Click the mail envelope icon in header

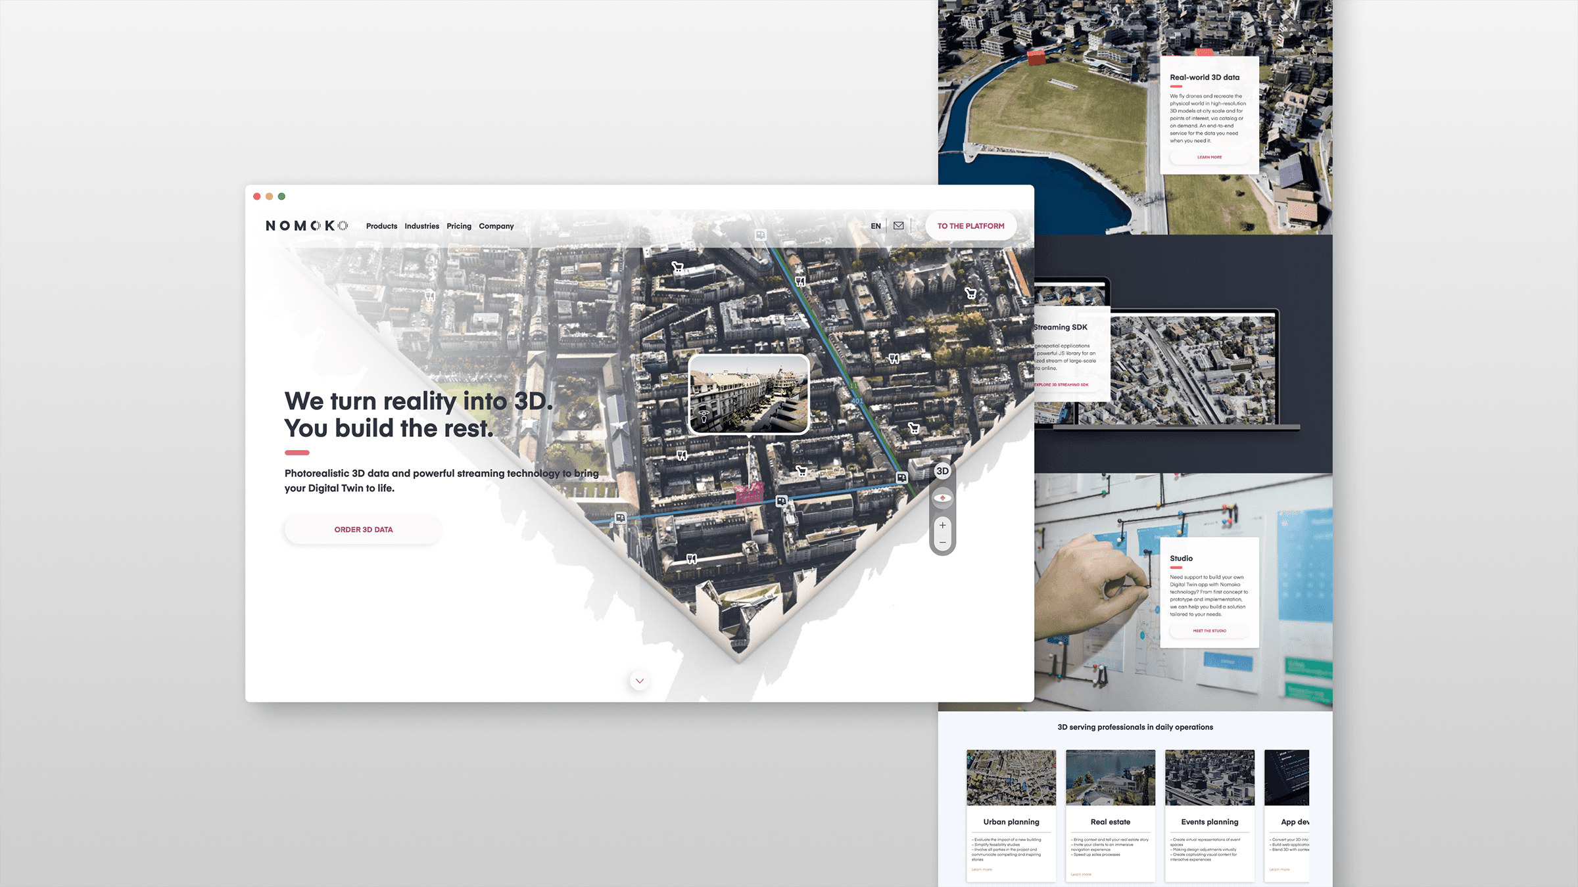click(898, 225)
